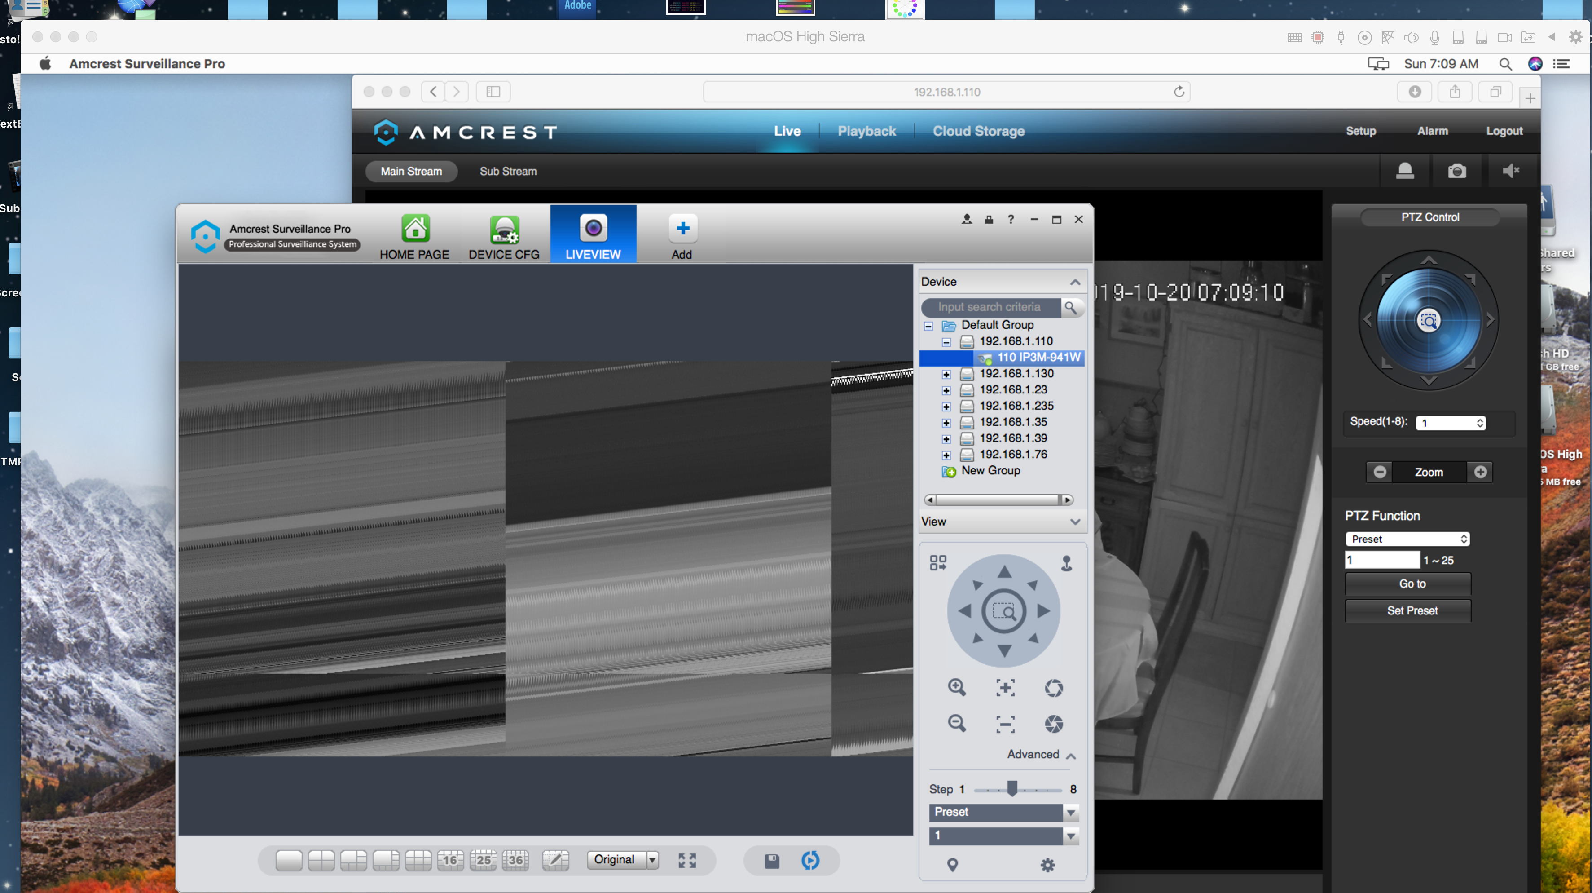Select single-view layout button
The width and height of the screenshot is (1592, 893).
(289, 860)
